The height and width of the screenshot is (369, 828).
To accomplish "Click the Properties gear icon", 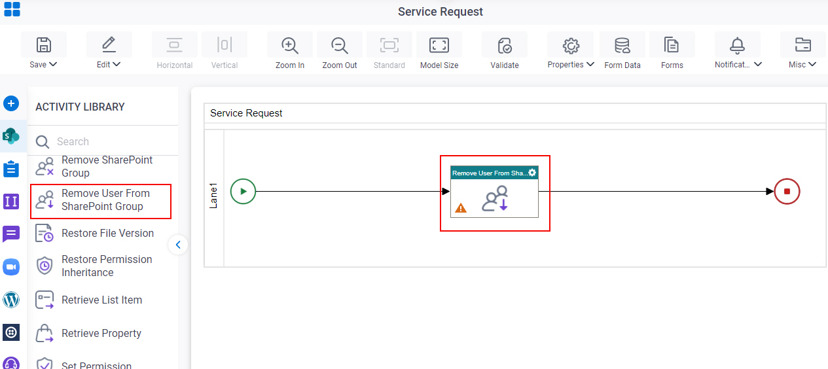I will point(571,45).
